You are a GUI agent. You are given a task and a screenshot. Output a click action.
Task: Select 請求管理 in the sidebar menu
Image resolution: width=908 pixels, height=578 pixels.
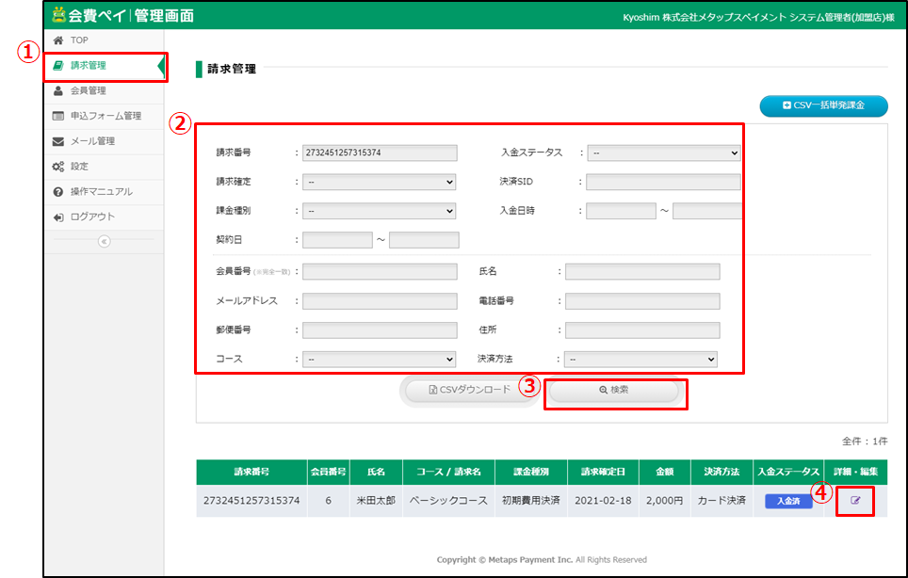click(x=88, y=66)
